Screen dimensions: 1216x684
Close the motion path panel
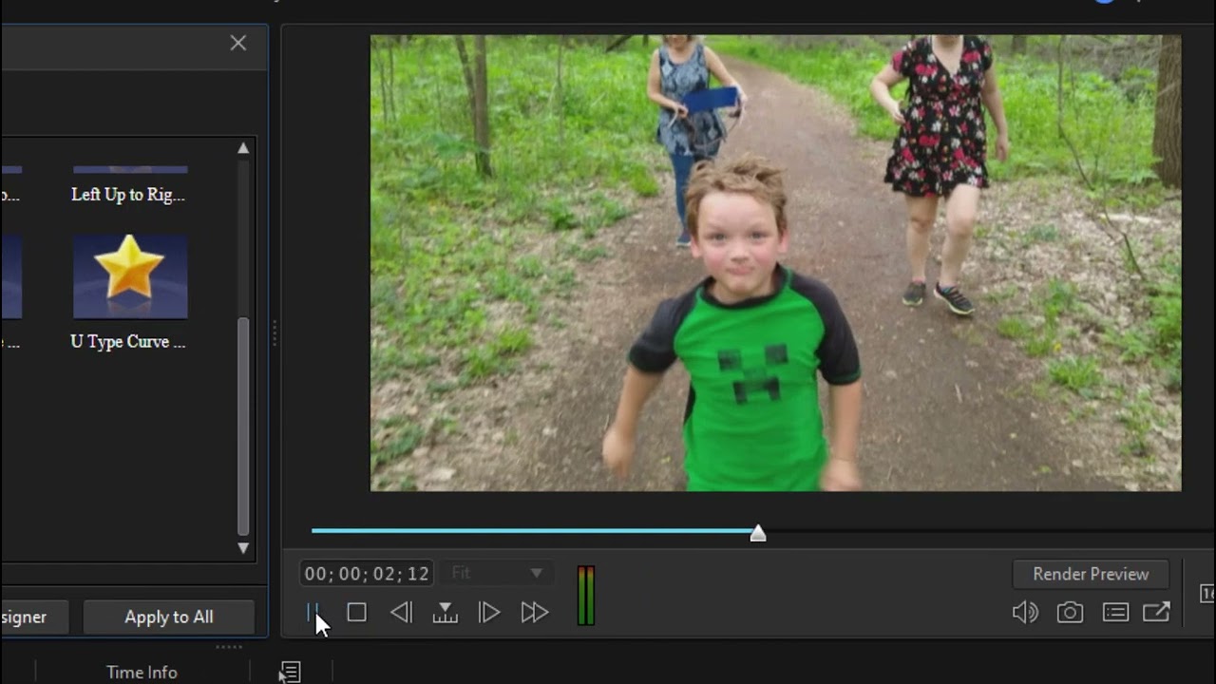[x=237, y=43]
